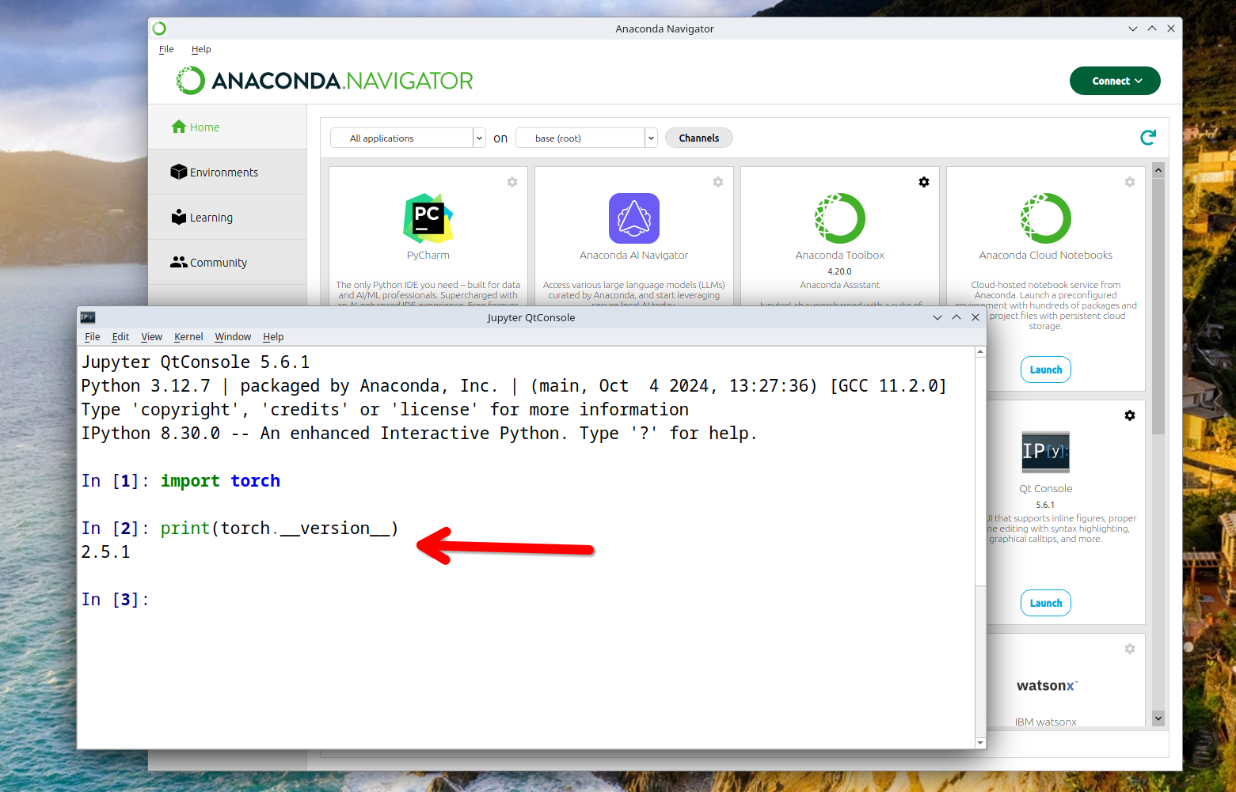The width and height of the screenshot is (1236, 792).
Task: Click the Home sidebar icon
Action: pyautogui.click(x=179, y=127)
